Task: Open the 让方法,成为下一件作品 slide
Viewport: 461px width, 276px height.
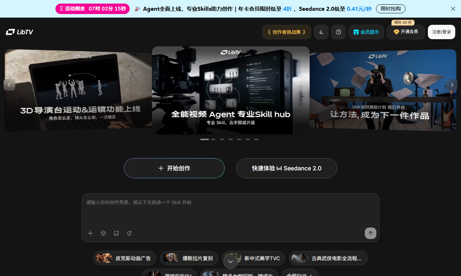Action: 383,90
